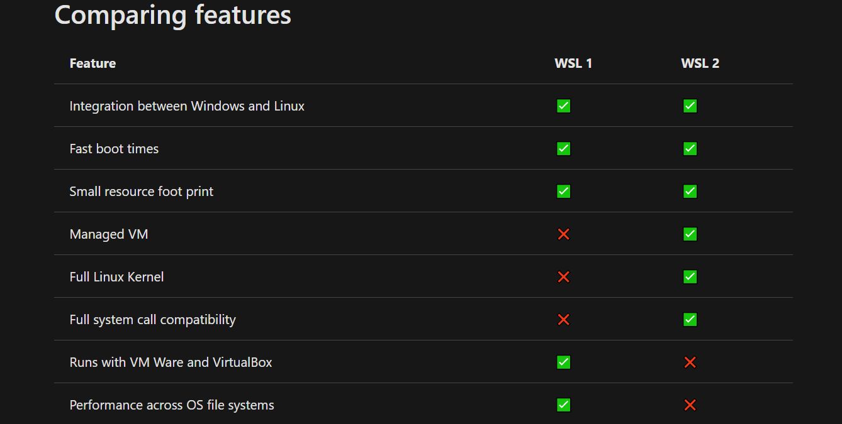Click the red X for Managed VM under WSL 1
This screenshot has width=842, height=424.
pyautogui.click(x=563, y=234)
